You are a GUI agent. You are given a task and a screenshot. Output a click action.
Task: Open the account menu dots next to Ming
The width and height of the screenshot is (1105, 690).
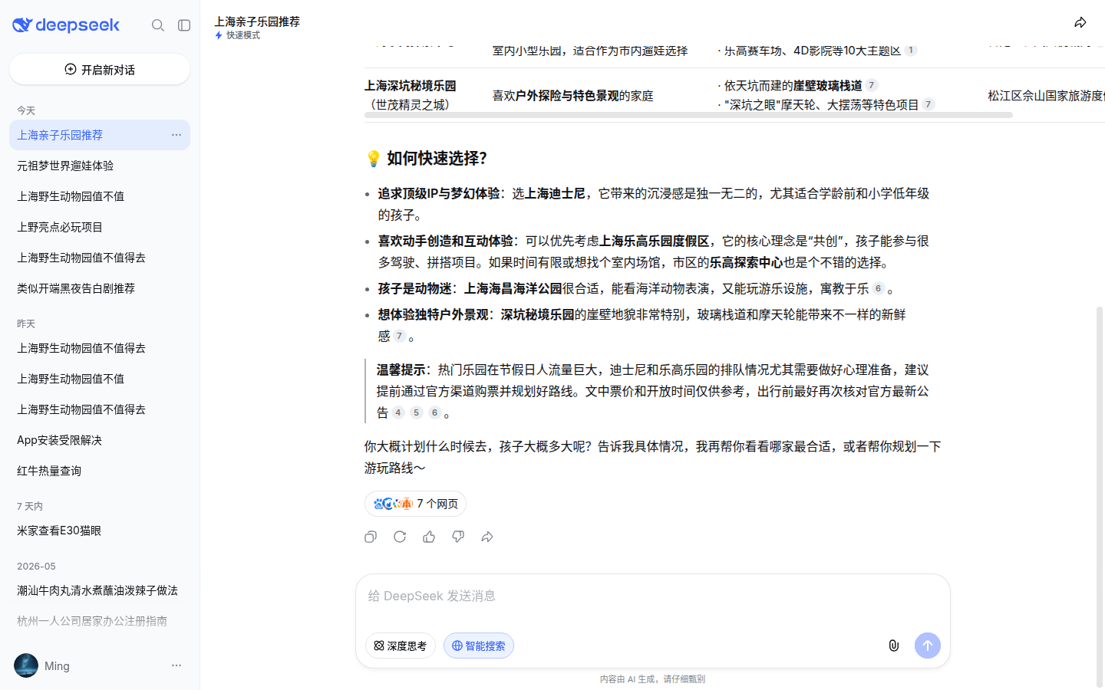click(176, 665)
